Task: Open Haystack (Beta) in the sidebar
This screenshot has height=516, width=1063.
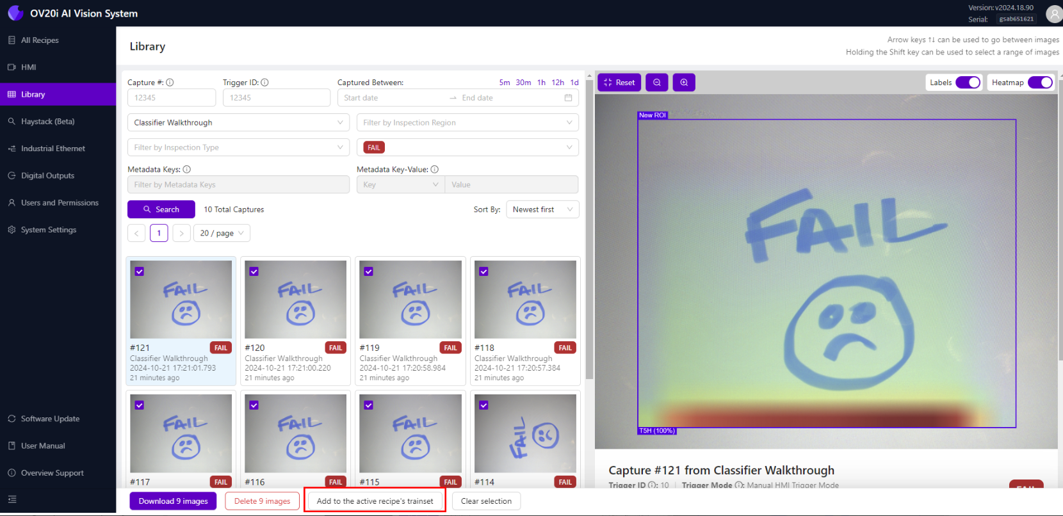Action: (47, 122)
